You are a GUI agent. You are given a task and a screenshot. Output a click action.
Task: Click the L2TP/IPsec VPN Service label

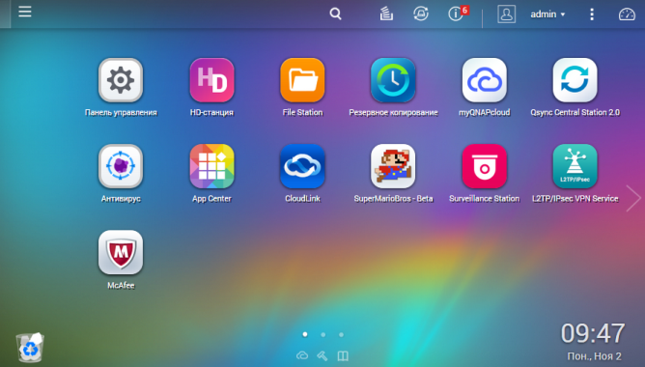pos(575,199)
